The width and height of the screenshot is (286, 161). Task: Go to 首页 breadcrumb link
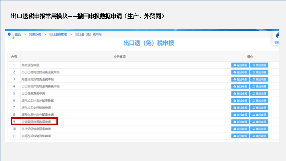18,35
